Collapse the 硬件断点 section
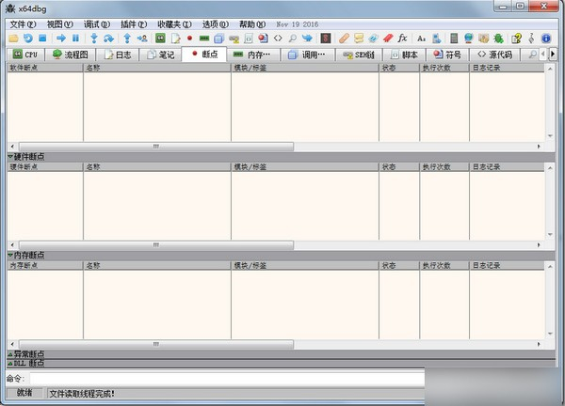Screen dimensions: 565x406 10,156
